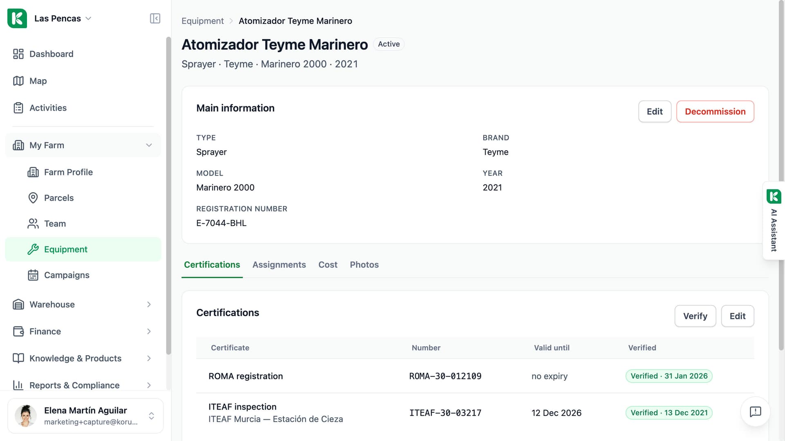Click the Parcels pin icon
The image size is (785, 441).
coord(33,198)
